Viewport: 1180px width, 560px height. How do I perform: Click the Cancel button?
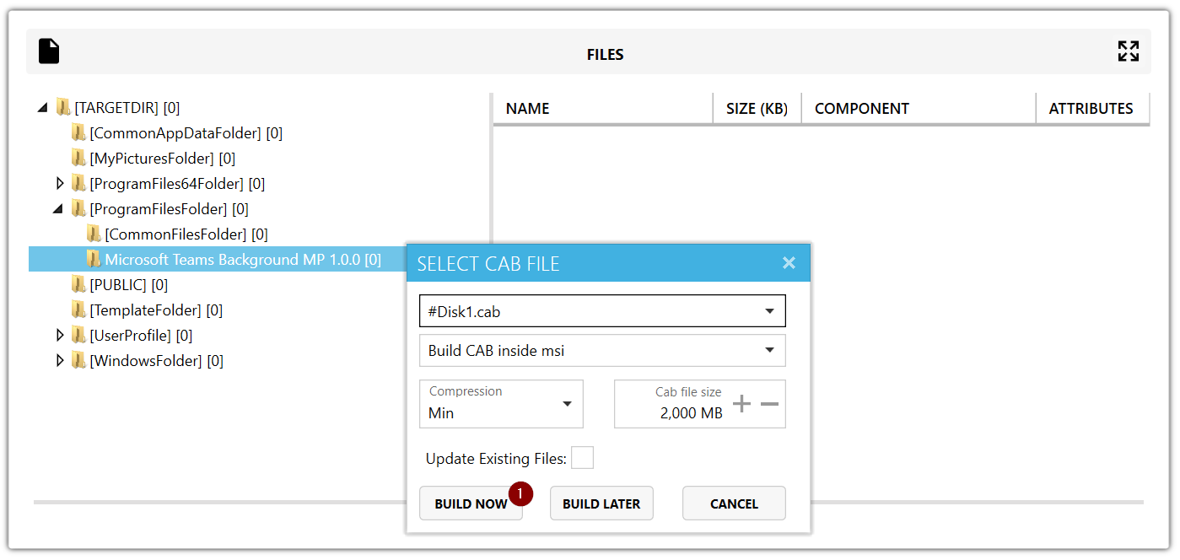[x=734, y=503]
